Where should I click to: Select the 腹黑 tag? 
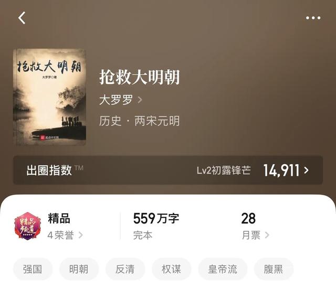tap(274, 269)
